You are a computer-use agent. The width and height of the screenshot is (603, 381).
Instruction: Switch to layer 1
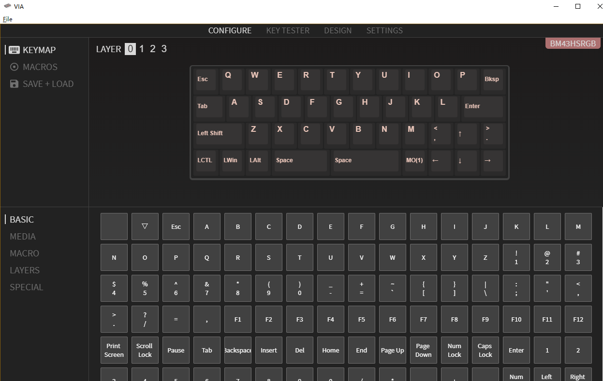tap(142, 49)
